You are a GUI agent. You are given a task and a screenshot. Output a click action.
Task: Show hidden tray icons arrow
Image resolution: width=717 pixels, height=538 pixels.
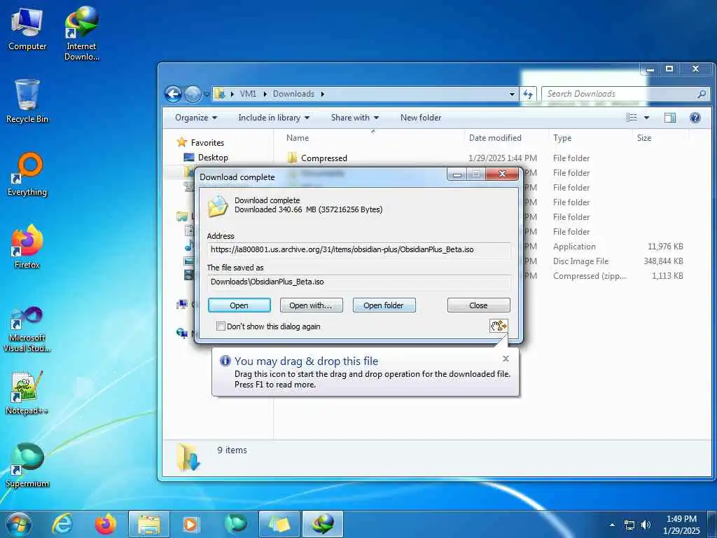612,525
